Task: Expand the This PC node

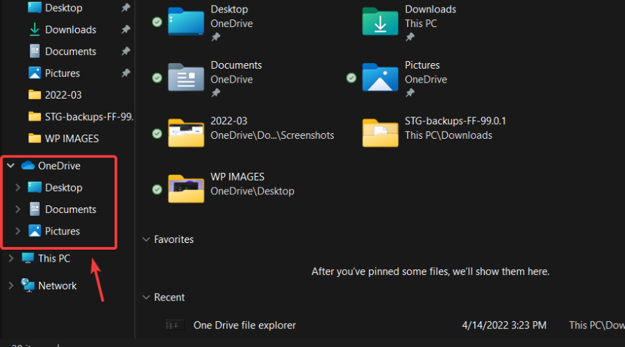Action: [x=10, y=258]
